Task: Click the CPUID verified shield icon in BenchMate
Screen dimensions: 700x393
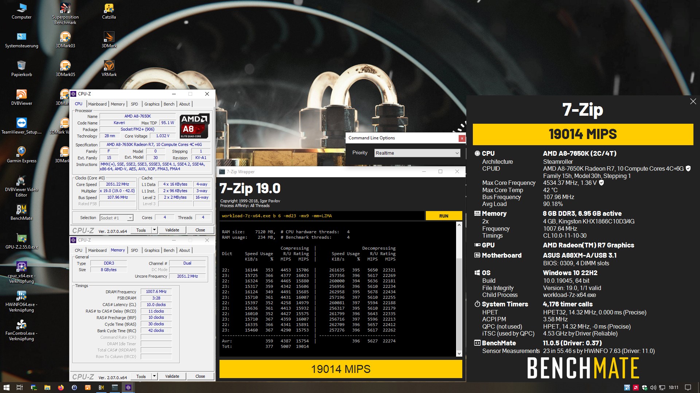Action: (x=688, y=168)
